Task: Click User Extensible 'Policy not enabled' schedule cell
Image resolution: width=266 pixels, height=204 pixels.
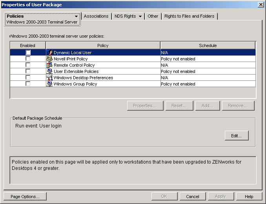Action: tap(208, 71)
